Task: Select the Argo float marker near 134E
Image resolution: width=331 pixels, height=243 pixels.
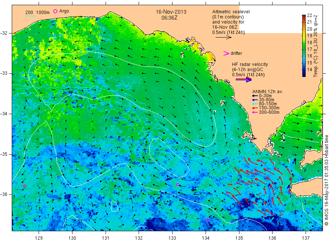Action: (x=207, y=221)
